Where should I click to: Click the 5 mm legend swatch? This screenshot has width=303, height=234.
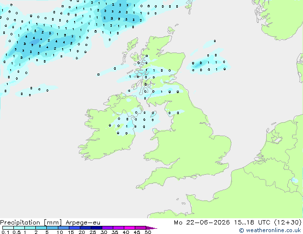point(52,228)
